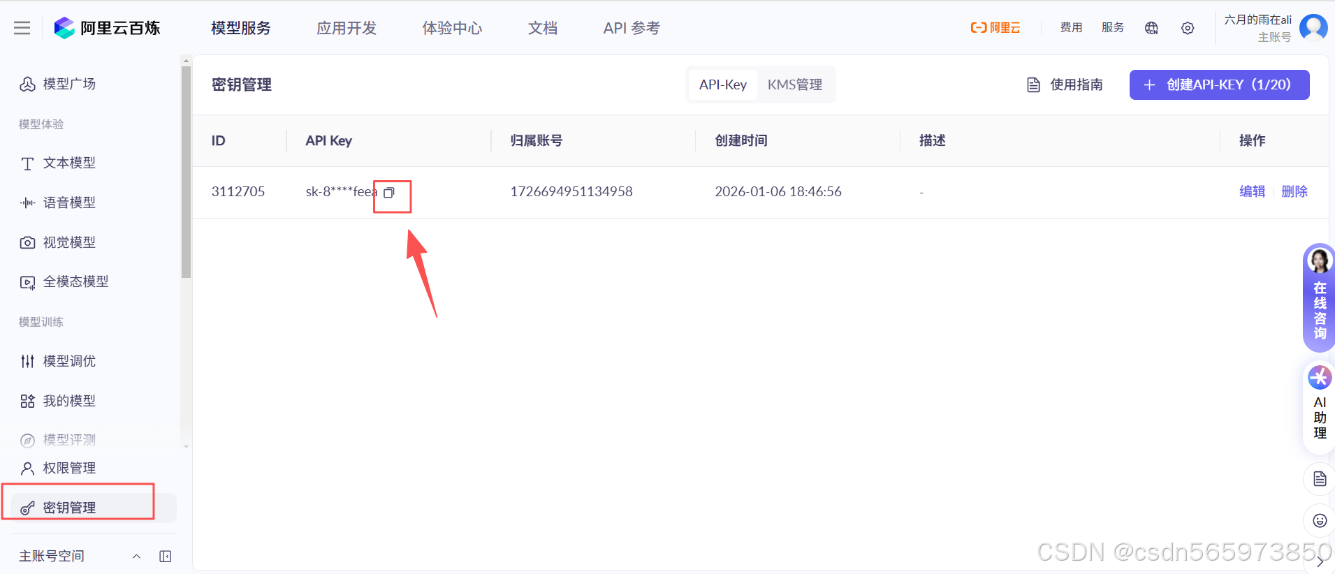Click the 描述 column header
This screenshot has width=1335, height=574.
tap(933, 140)
